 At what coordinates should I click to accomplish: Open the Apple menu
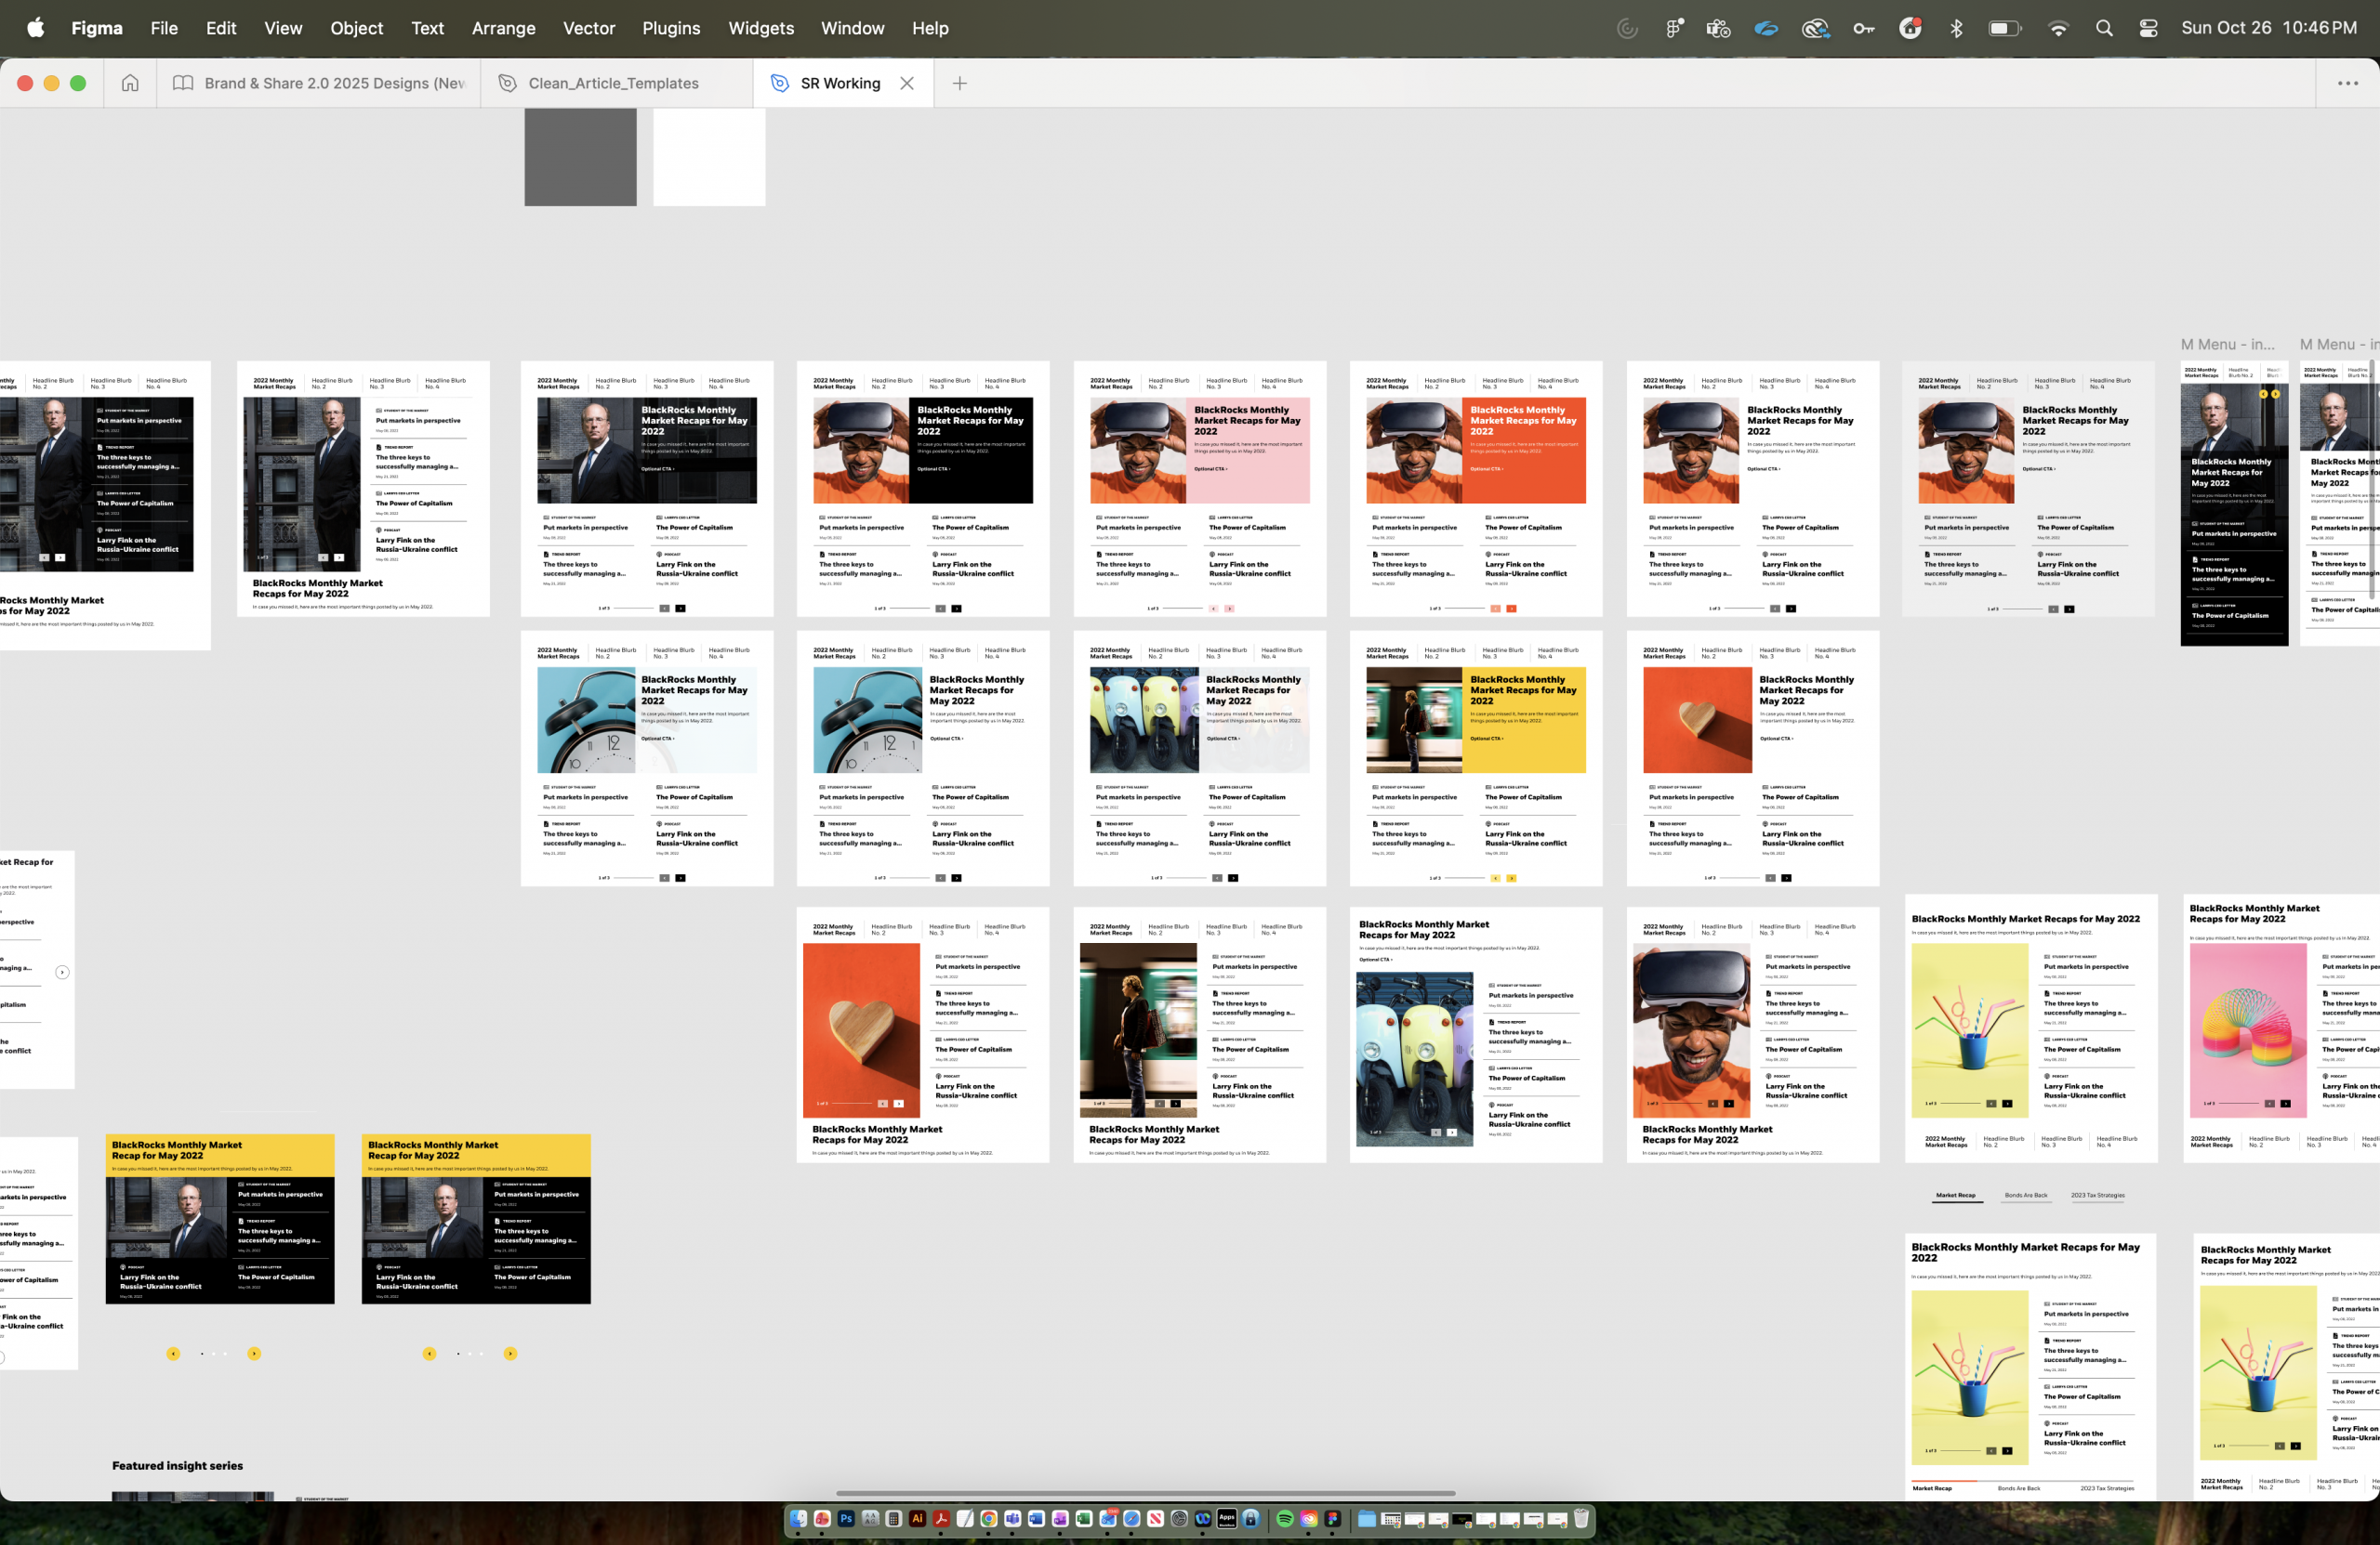(36, 28)
